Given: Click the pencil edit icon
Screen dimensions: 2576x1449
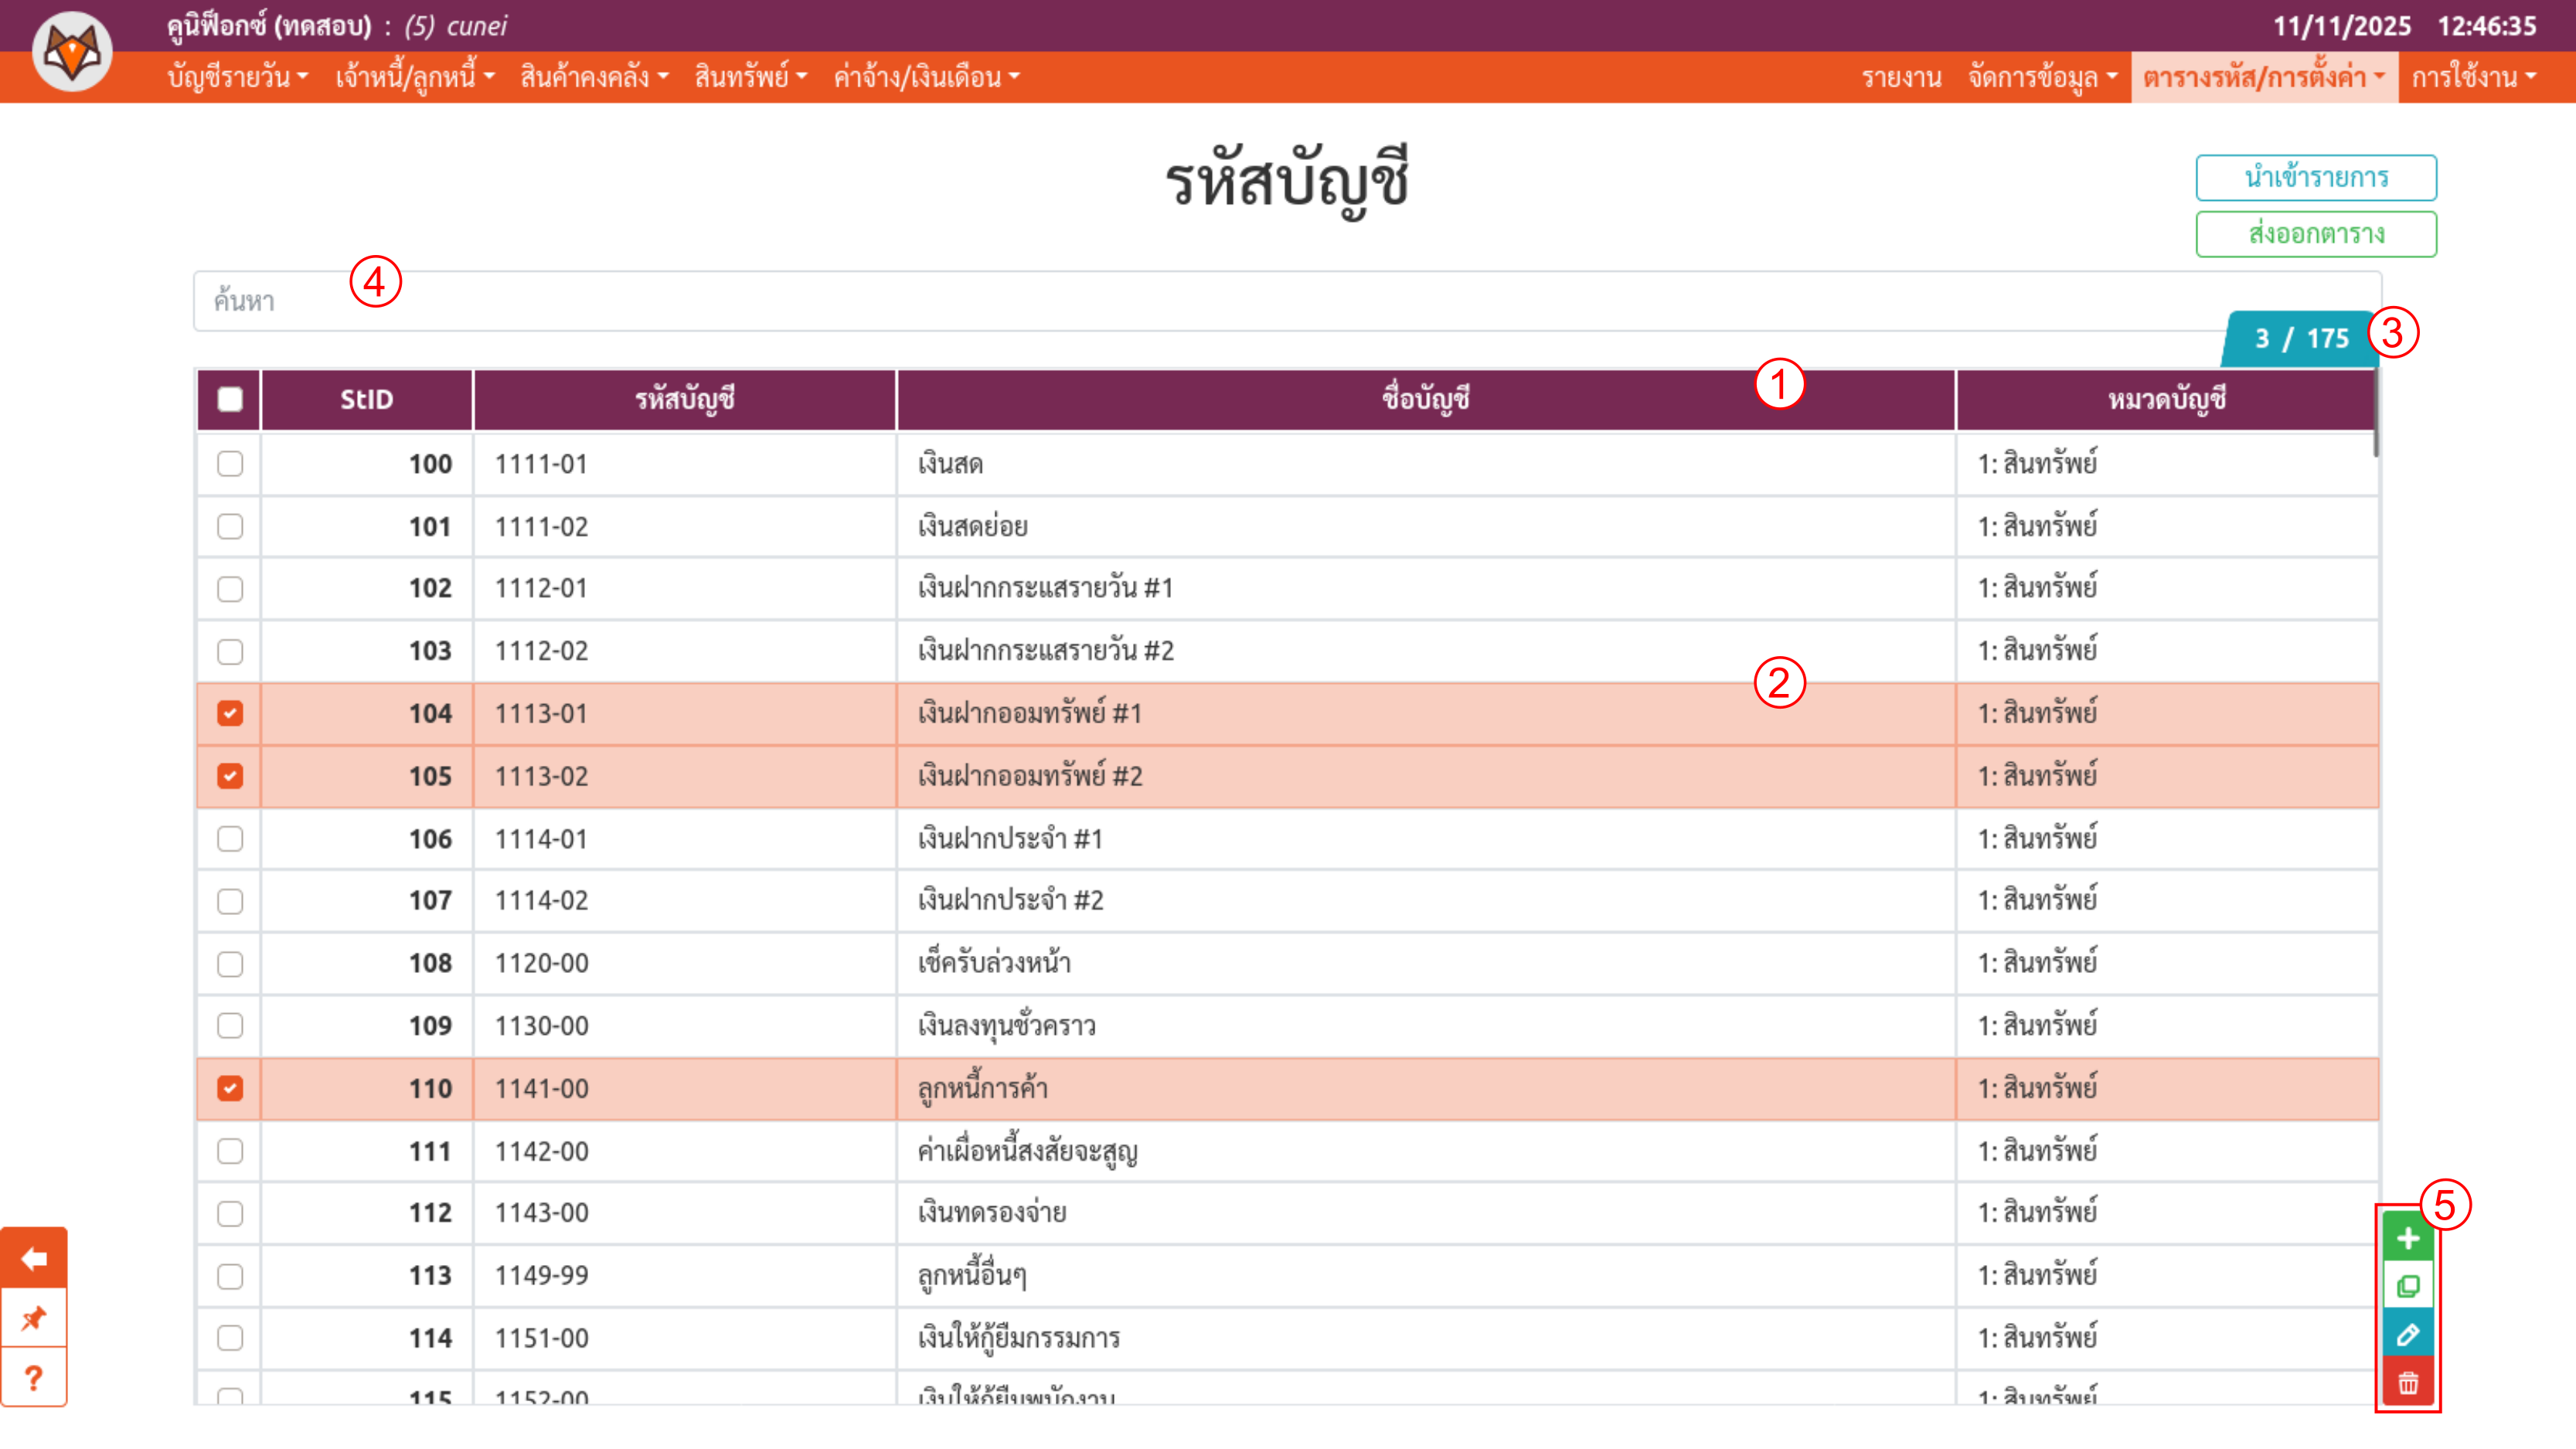Looking at the screenshot, I should (x=2408, y=1335).
